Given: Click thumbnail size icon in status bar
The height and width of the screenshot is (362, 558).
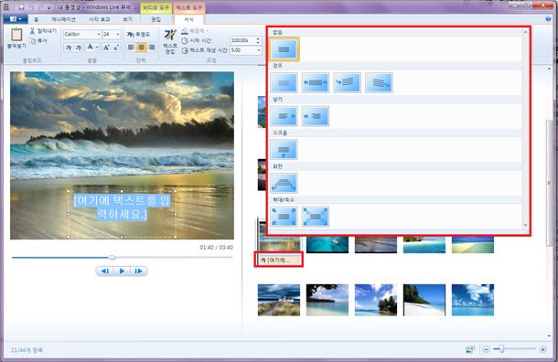Looking at the screenshot, I should point(470,350).
